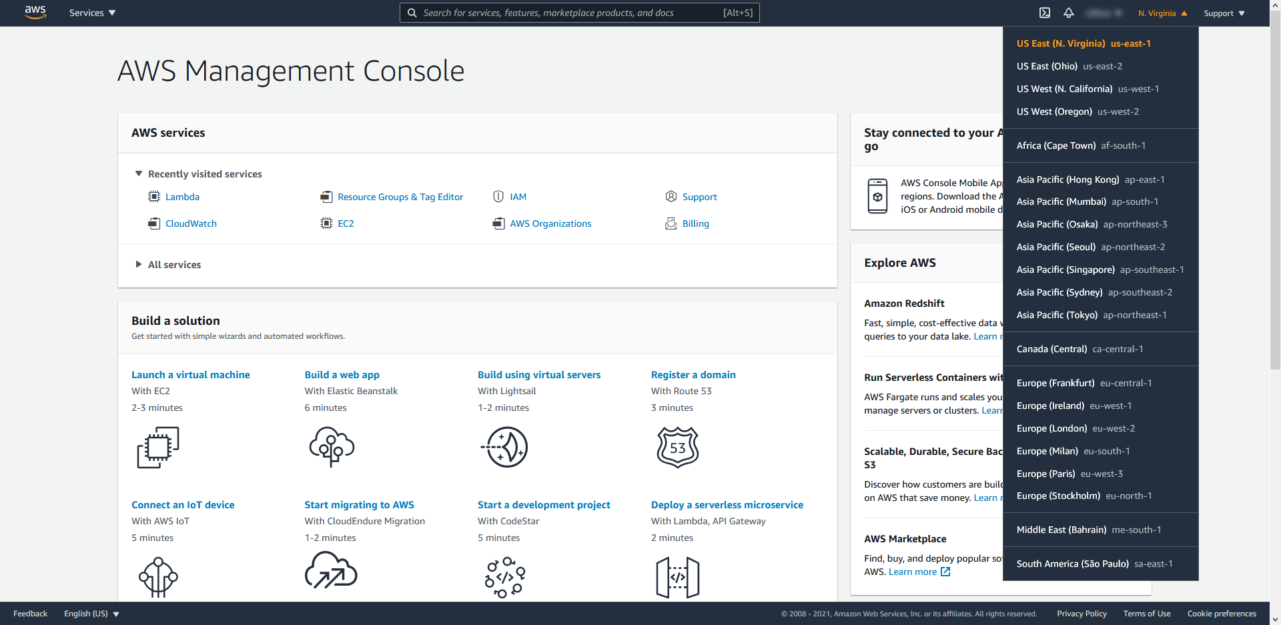
Task: Click the CloudWatch service icon
Action: [x=154, y=223]
